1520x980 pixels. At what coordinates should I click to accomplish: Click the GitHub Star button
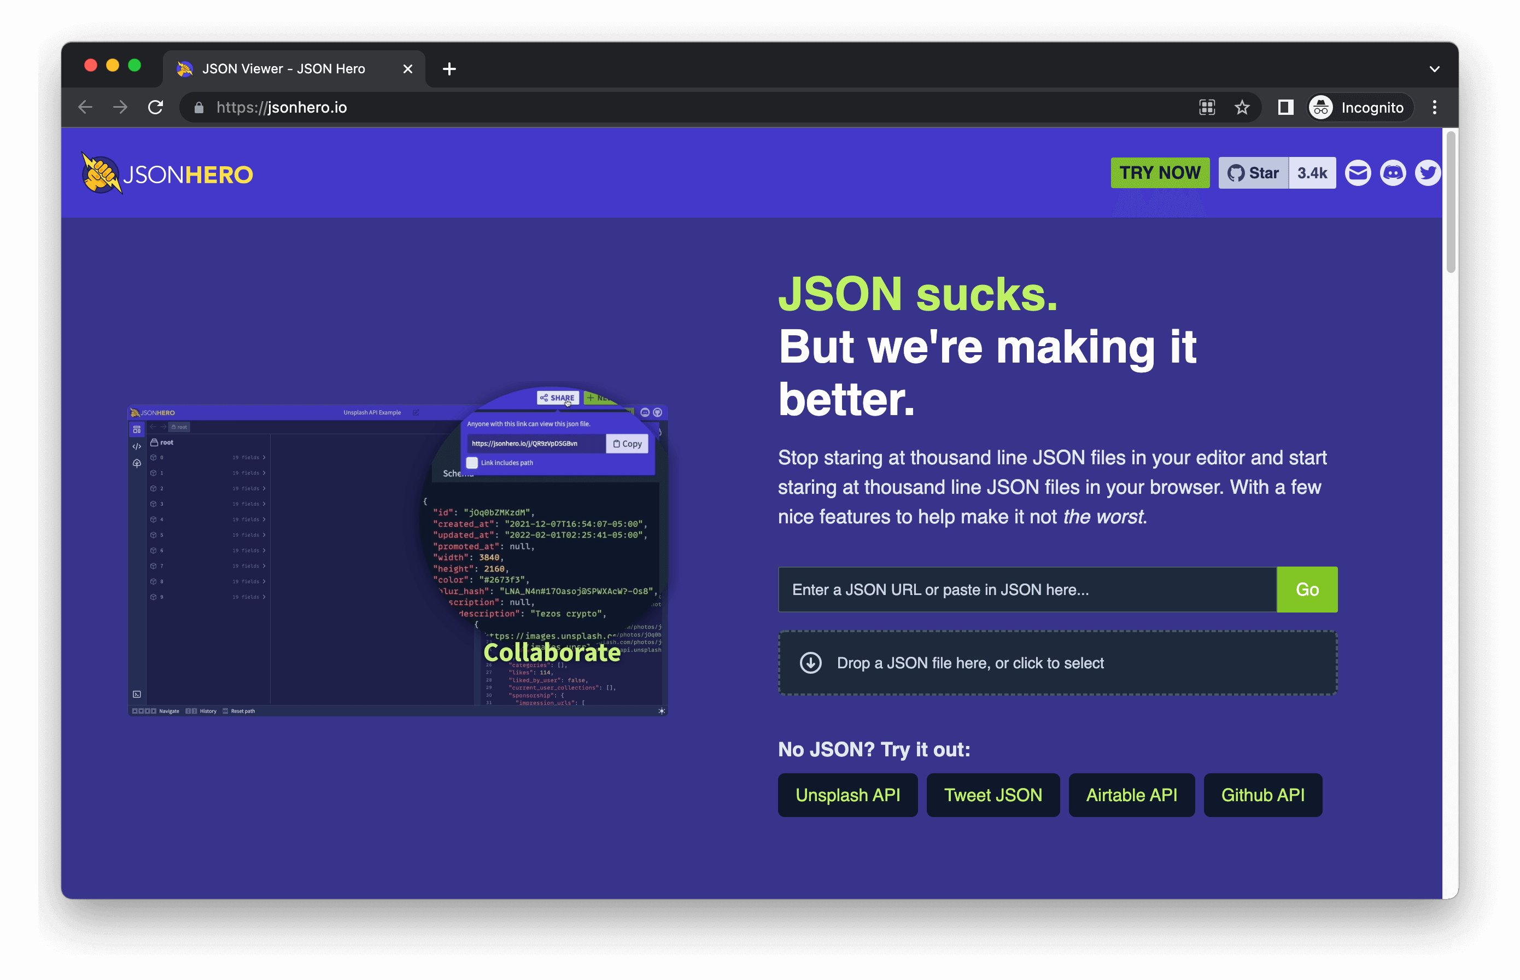[x=1253, y=173]
